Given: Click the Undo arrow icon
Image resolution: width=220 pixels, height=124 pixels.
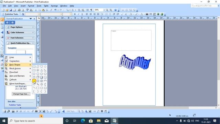Looking at the screenshot, I should coord(56,10).
